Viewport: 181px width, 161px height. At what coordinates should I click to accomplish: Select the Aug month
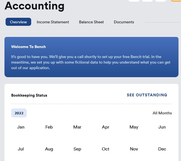(x=49, y=149)
